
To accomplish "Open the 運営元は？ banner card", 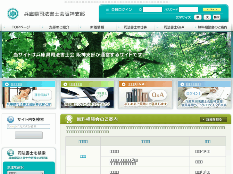I will click(29, 95).
